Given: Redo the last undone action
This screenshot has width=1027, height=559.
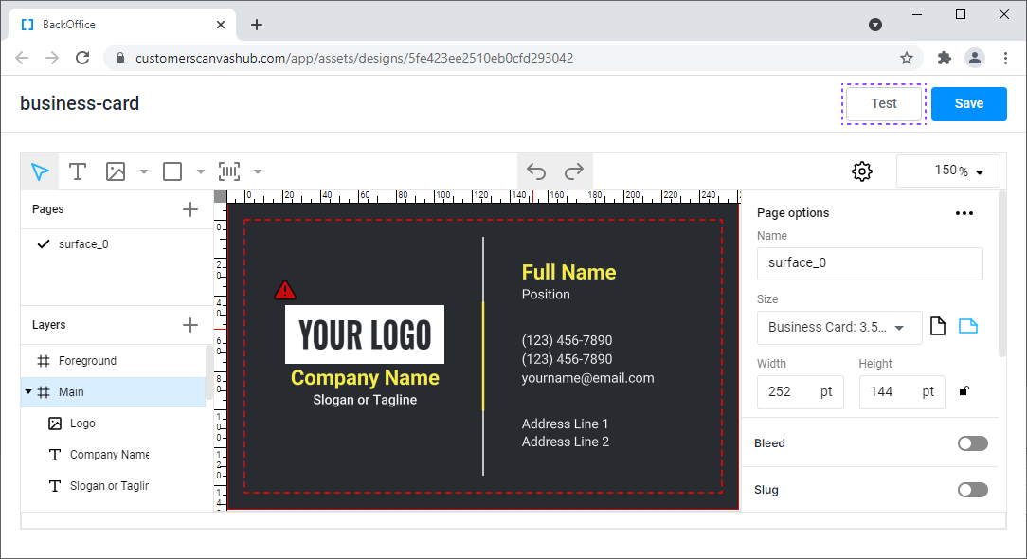Looking at the screenshot, I should (x=574, y=171).
